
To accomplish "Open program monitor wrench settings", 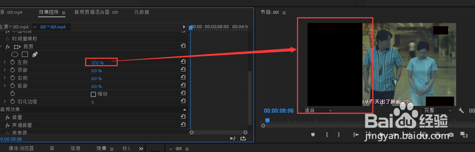I will click(462, 111).
